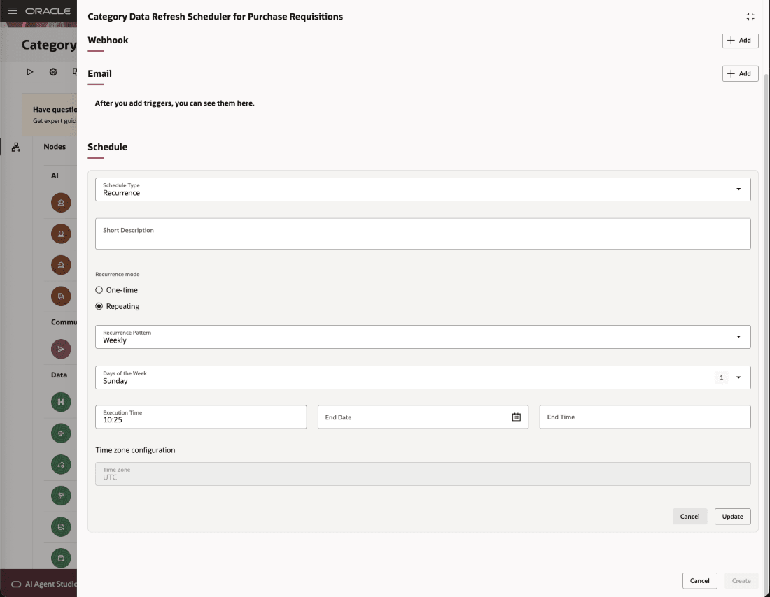This screenshot has height=597, width=770.
Task: Click the AI Agent Studio logo
Action: [x=42, y=583]
